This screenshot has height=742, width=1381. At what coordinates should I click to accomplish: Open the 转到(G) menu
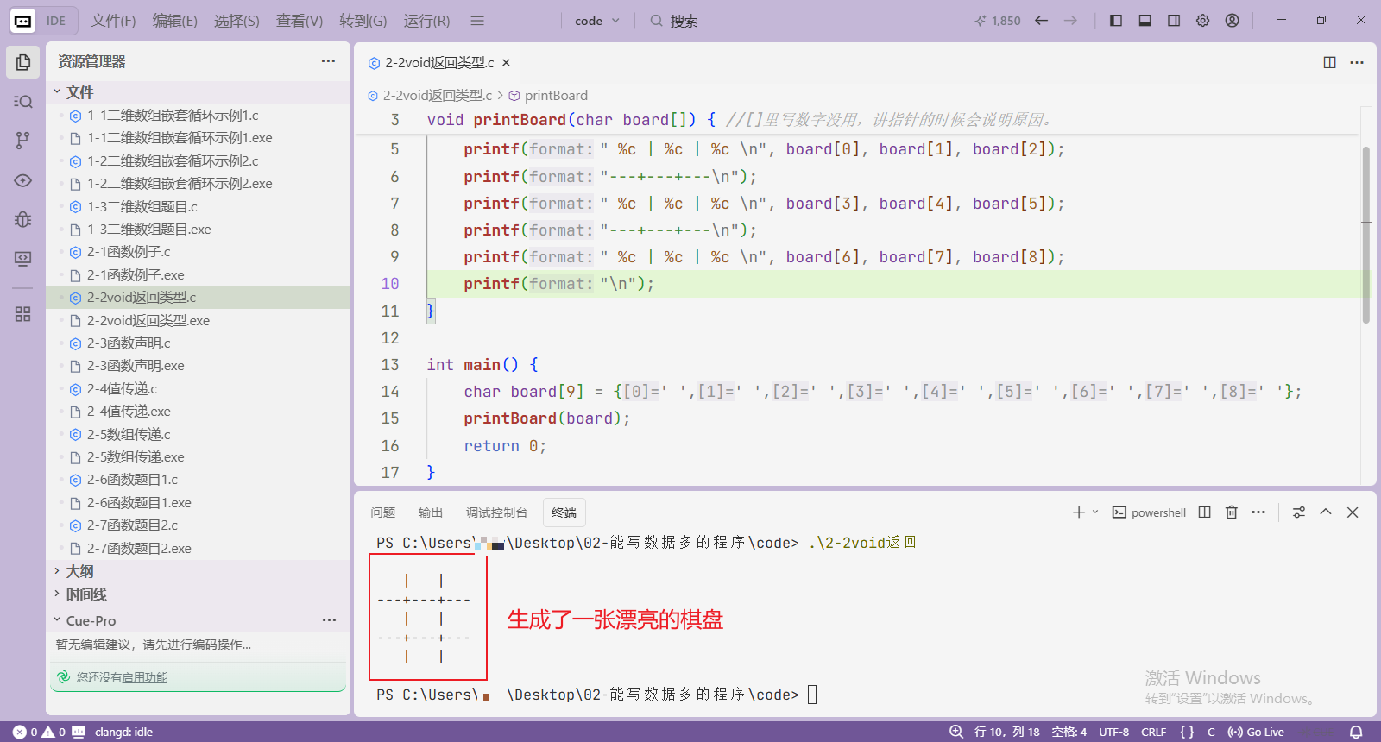tap(363, 21)
